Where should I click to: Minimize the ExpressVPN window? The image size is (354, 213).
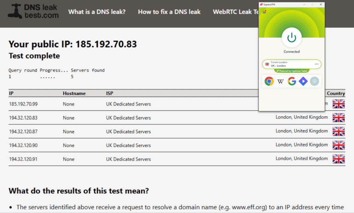pyautogui.click(x=304, y=4)
